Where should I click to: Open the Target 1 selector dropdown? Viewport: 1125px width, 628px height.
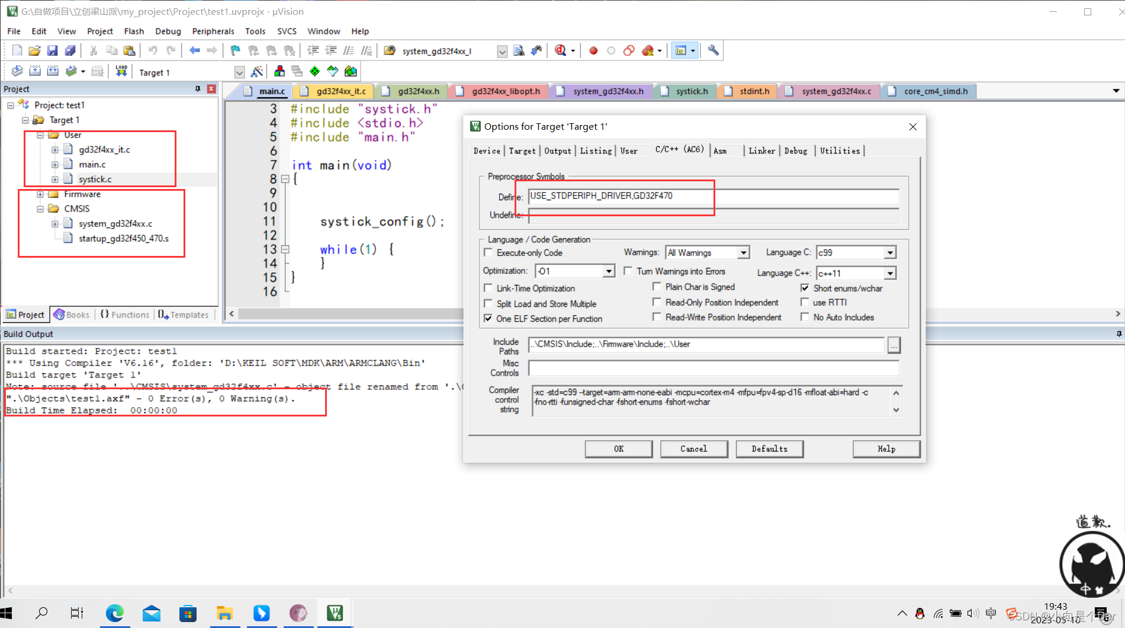tap(239, 72)
